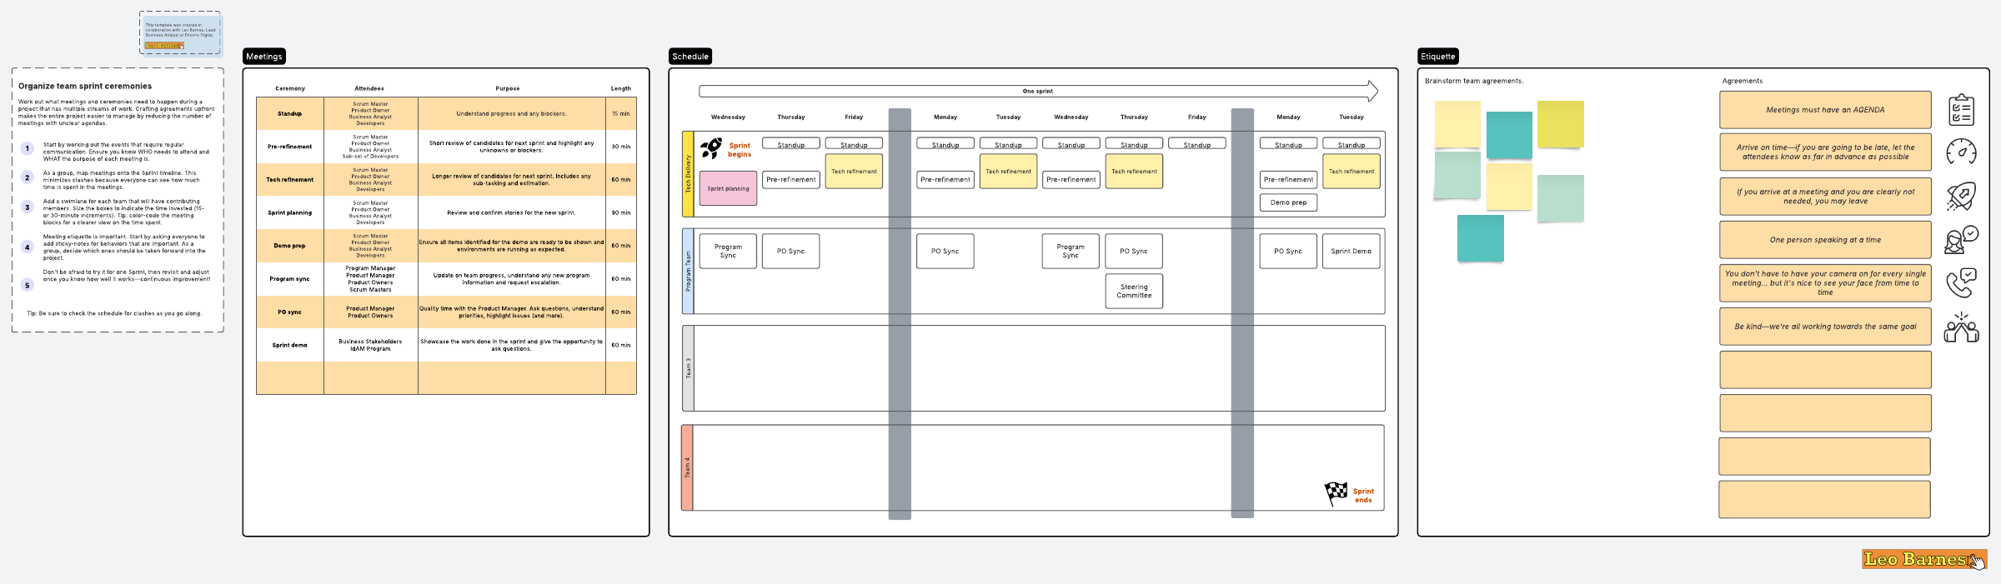Click the '15 min' length cell
This screenshot has height=584, width=2001.
[x=621, y=113]
